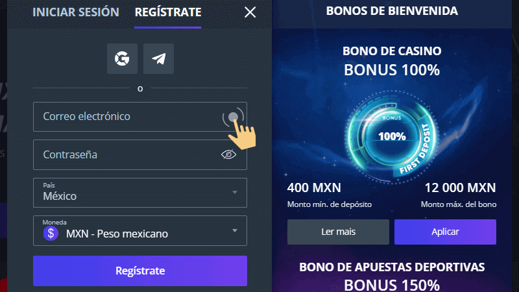
Task: Focus the Contraseña password field
Action: (x=123, y=155)
